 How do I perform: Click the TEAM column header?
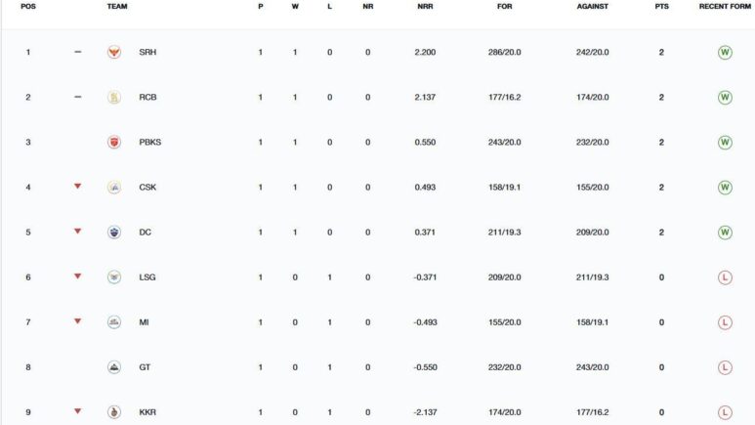pyautogui.click(x=117, y=7)
